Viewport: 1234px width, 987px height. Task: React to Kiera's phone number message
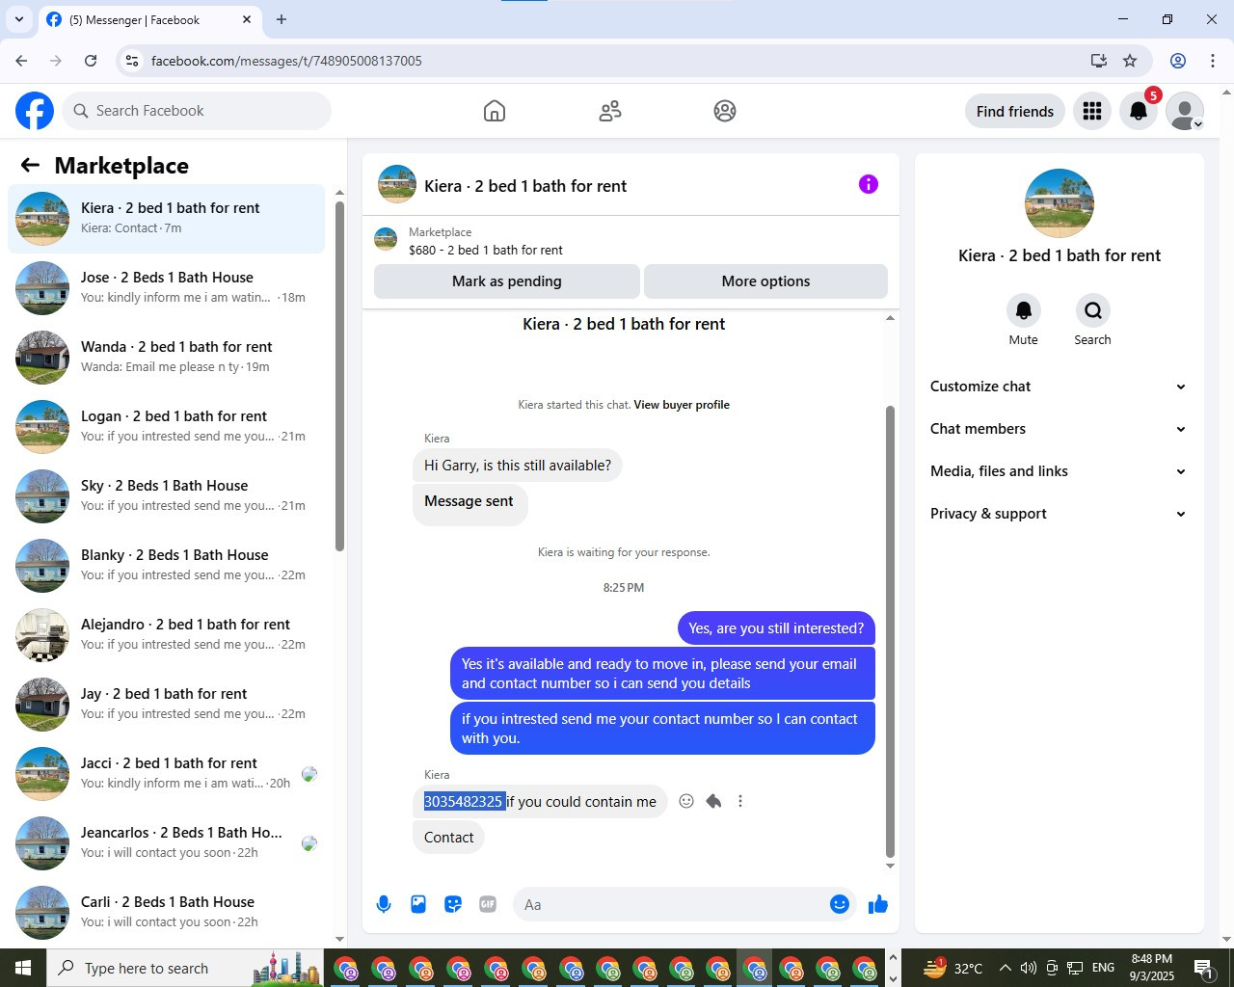click(x=686, y=801)
